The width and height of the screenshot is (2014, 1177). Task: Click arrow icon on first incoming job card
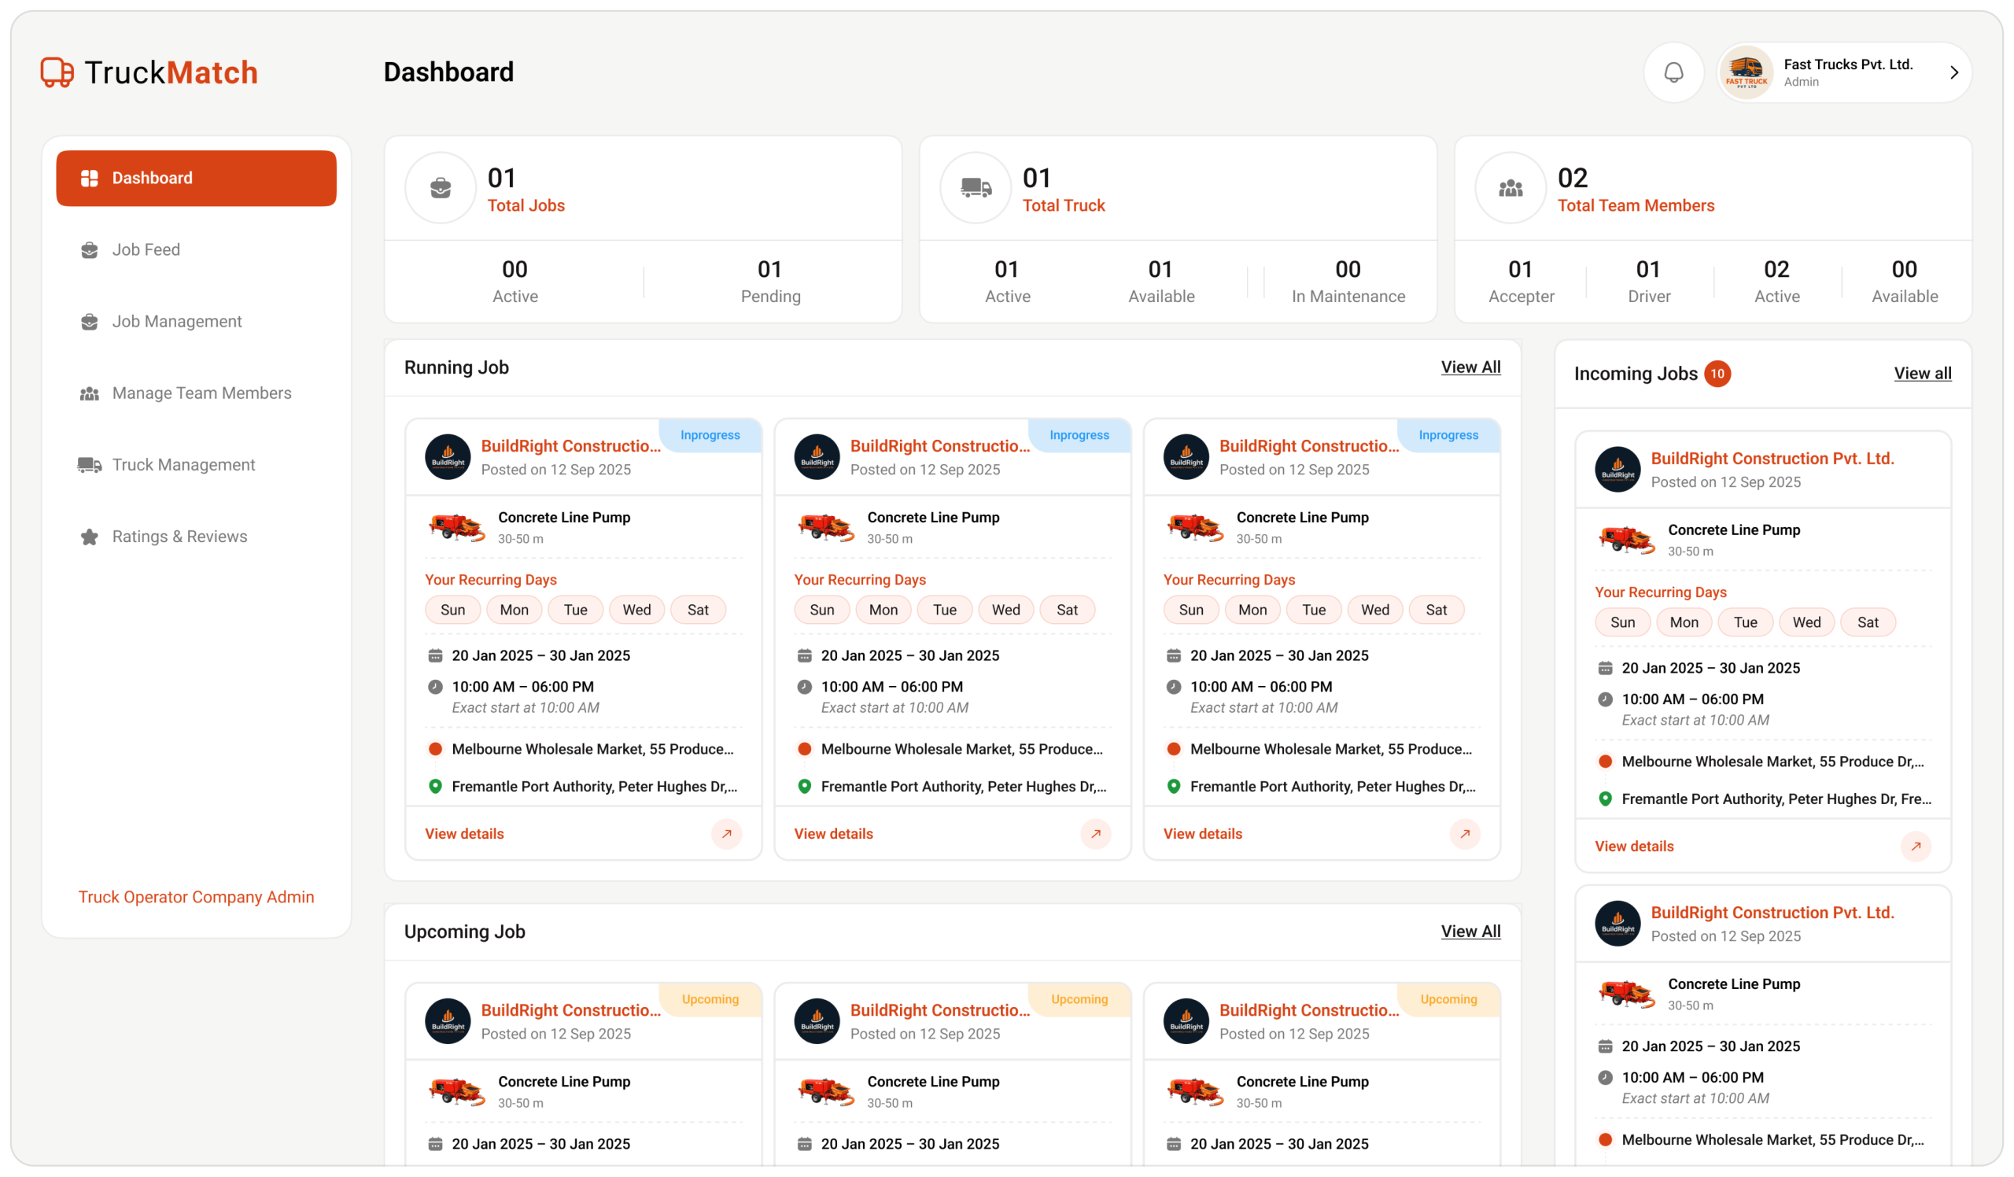(x=1916, y=847)
